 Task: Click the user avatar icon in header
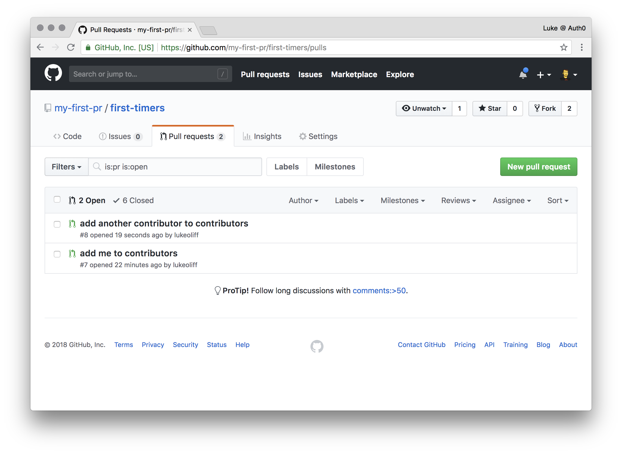coord(565,74)
